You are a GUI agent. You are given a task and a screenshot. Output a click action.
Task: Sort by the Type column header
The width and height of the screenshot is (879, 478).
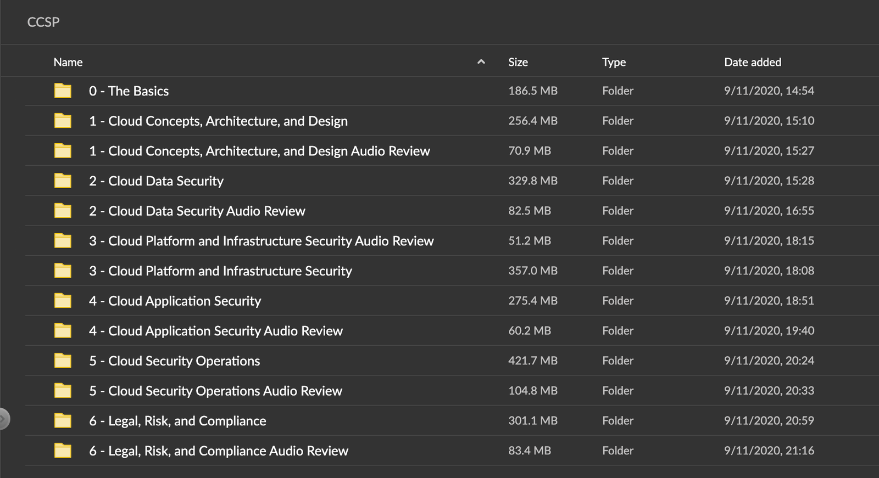click(614, 62)
